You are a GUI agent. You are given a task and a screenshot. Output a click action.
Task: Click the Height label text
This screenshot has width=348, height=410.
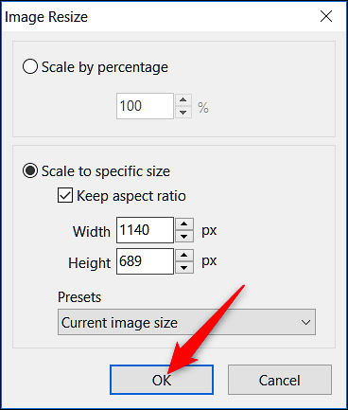[90, 263]
